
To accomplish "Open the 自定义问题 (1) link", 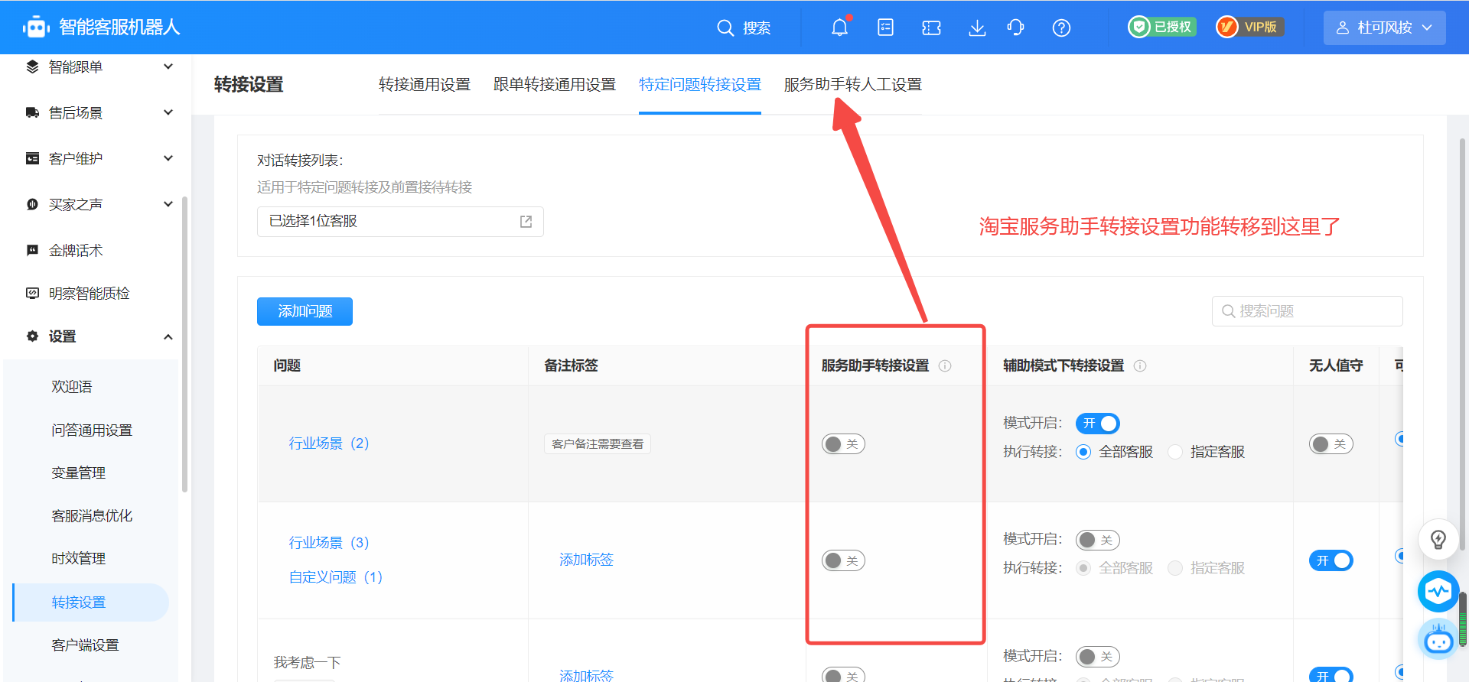I will click(x=336, y=577).
